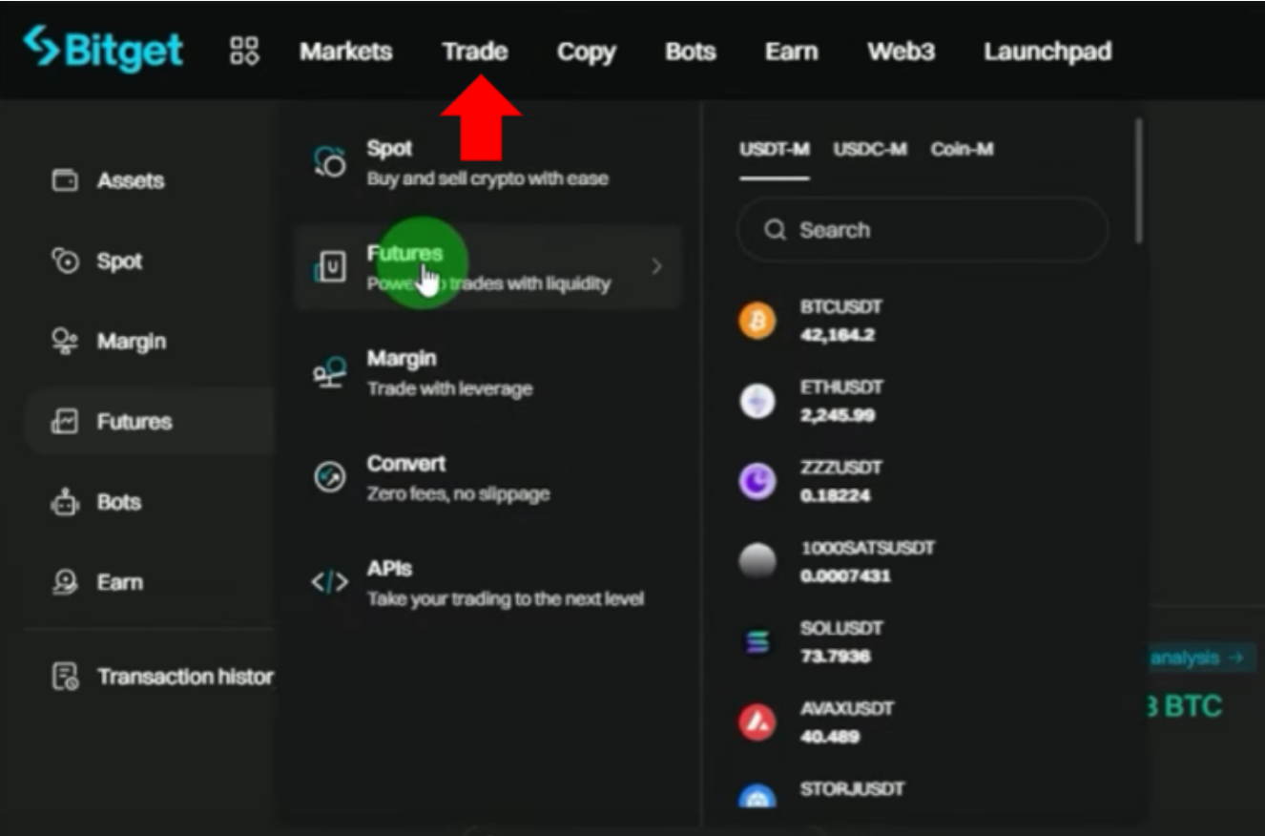Select Margin 'Trade with leverage' entry

point(487,373)
